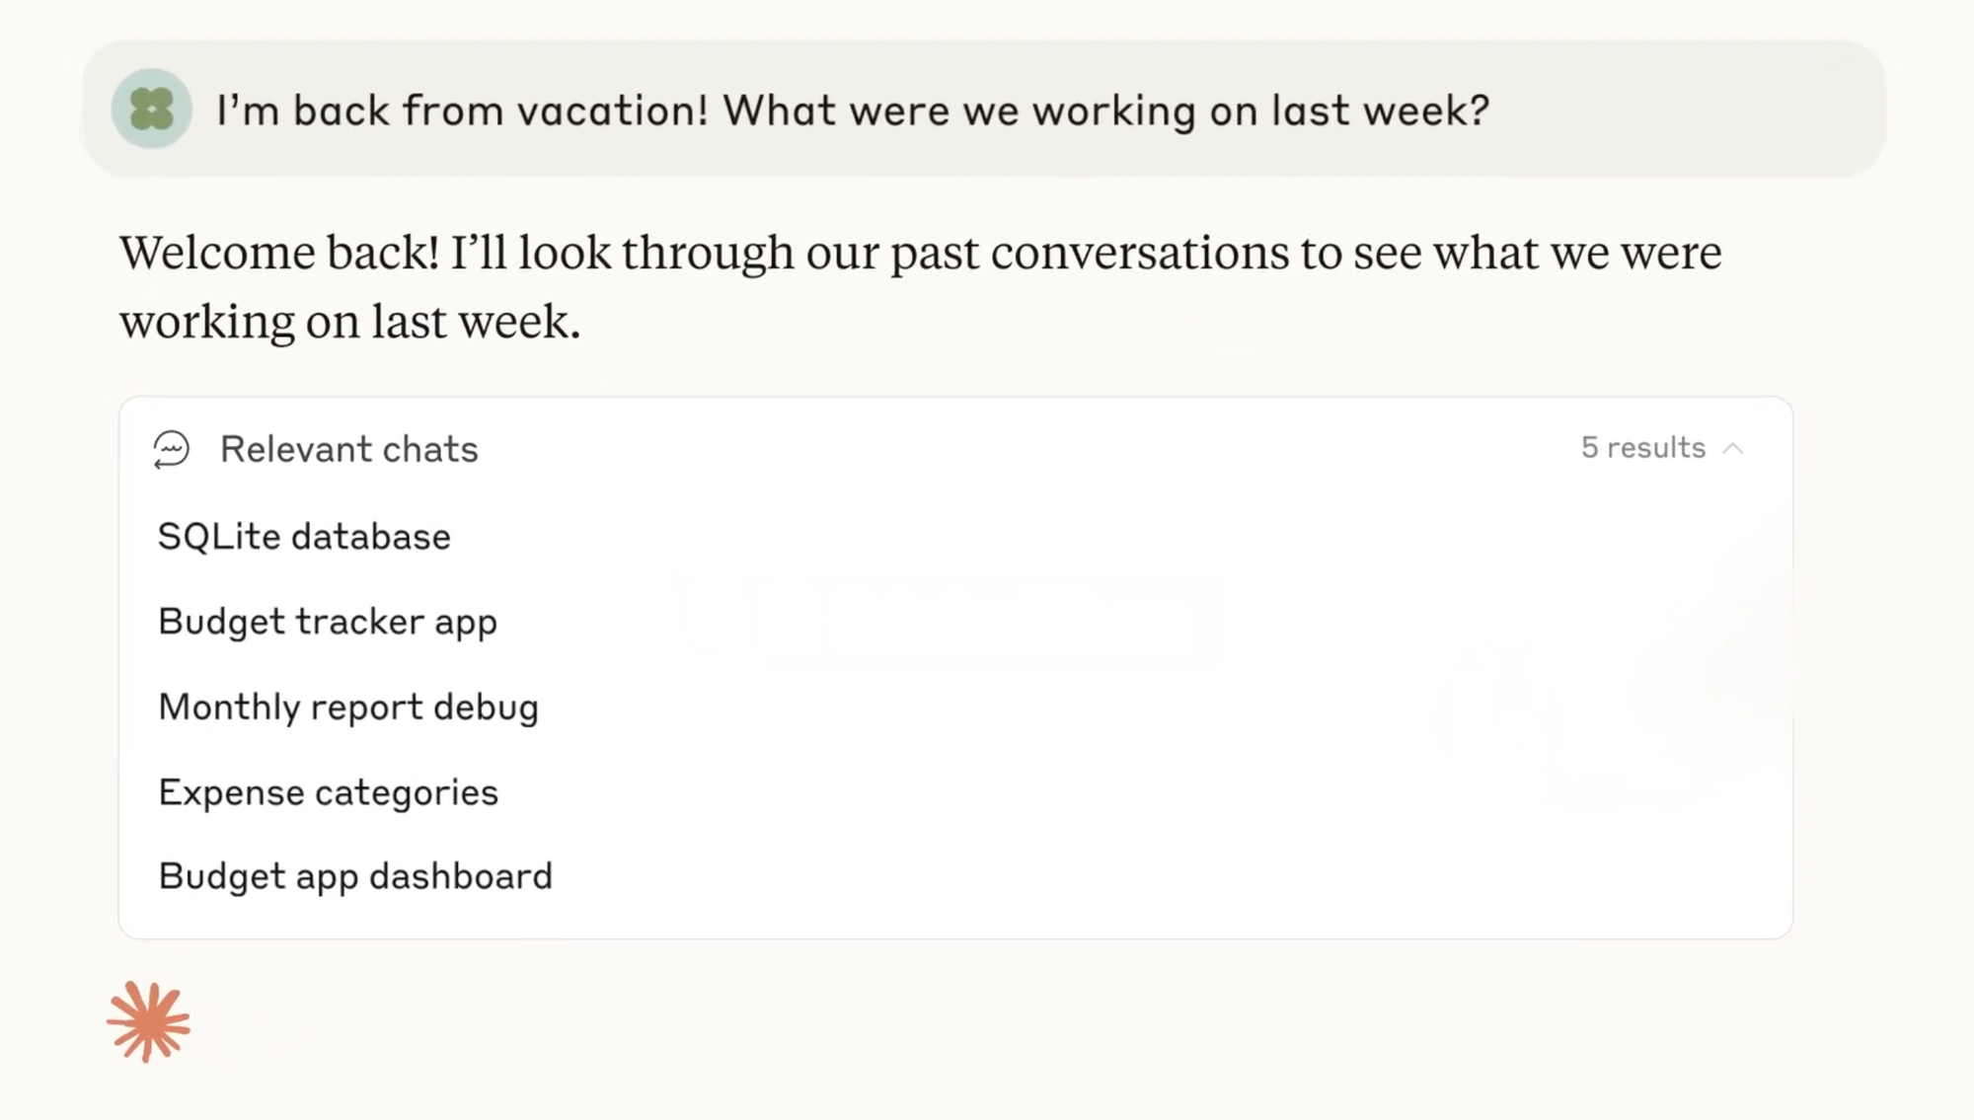
Task: Open the Monthly report debug chat
Action: (x=347, y=708)
